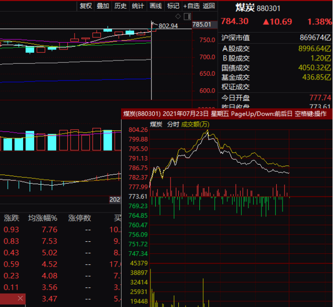Select 历史 in the chart toolbar

coord(121,6)
